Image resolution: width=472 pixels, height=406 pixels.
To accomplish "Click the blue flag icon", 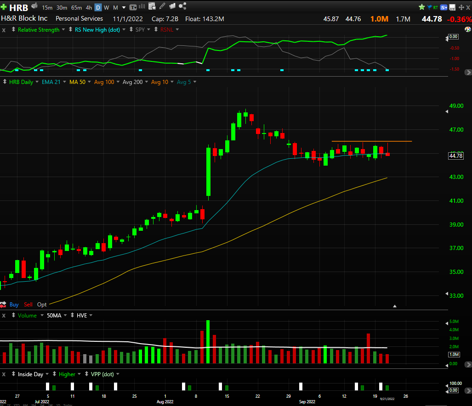I will pyautogui.click(x=430, y=7).
